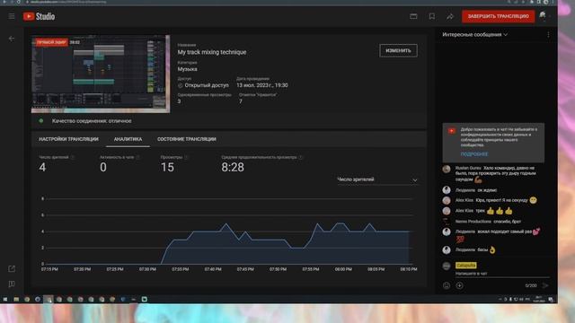Send chat message with arrow icon
This screenshot has width=575, height=323.
545,285
